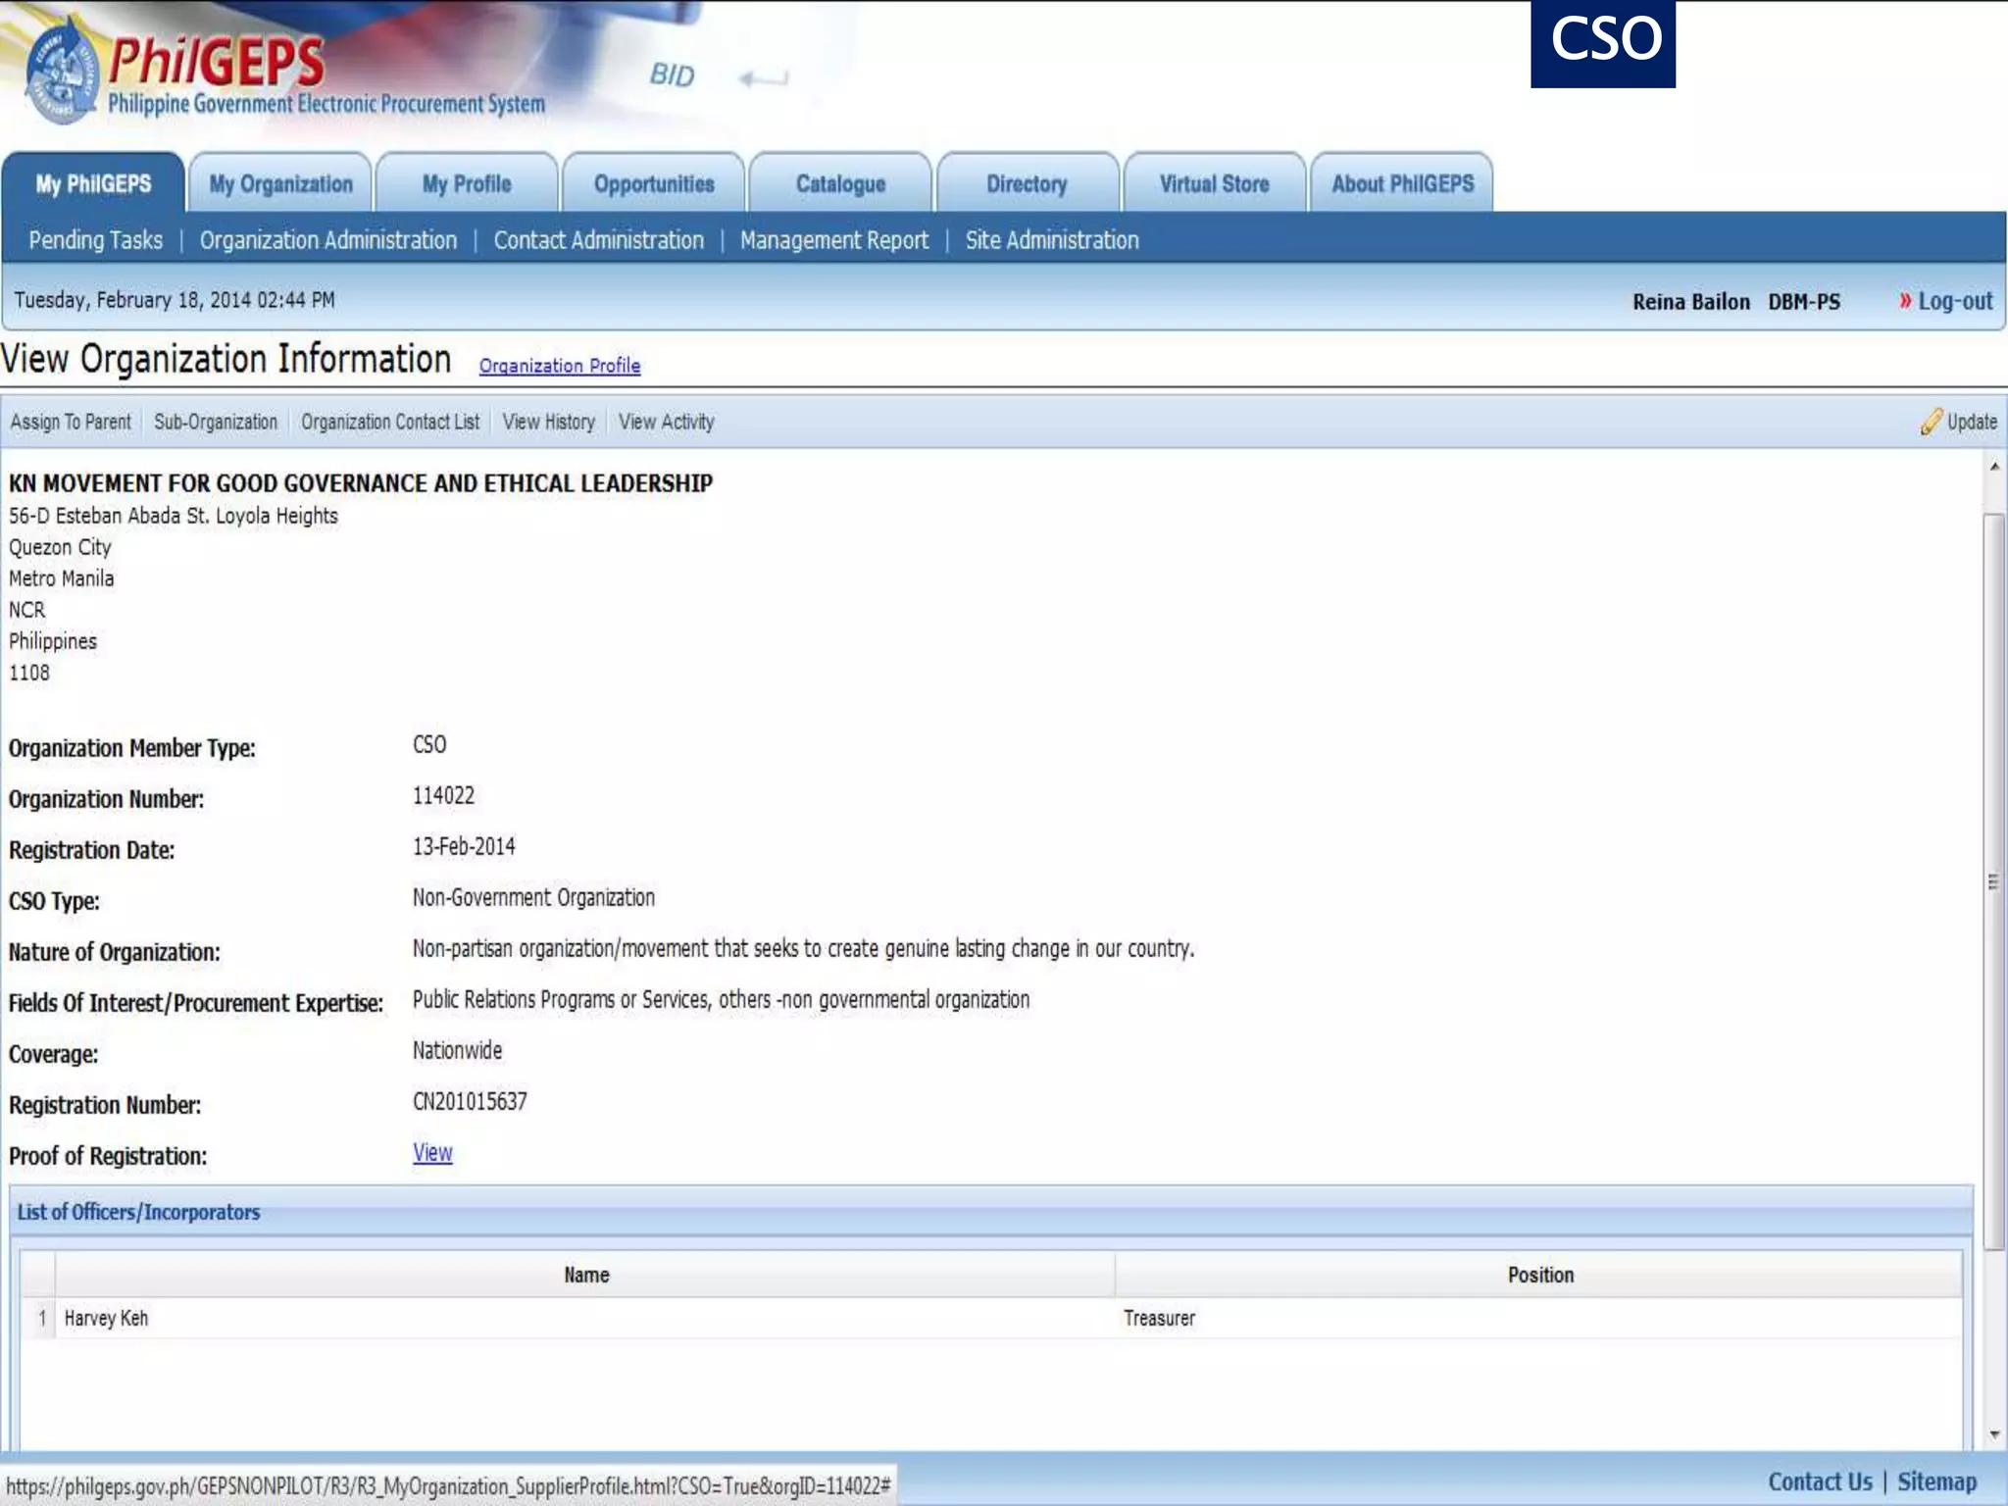View the Proof of Registration
This screenshot has height=1506, width=2008.
[432, 1153]
